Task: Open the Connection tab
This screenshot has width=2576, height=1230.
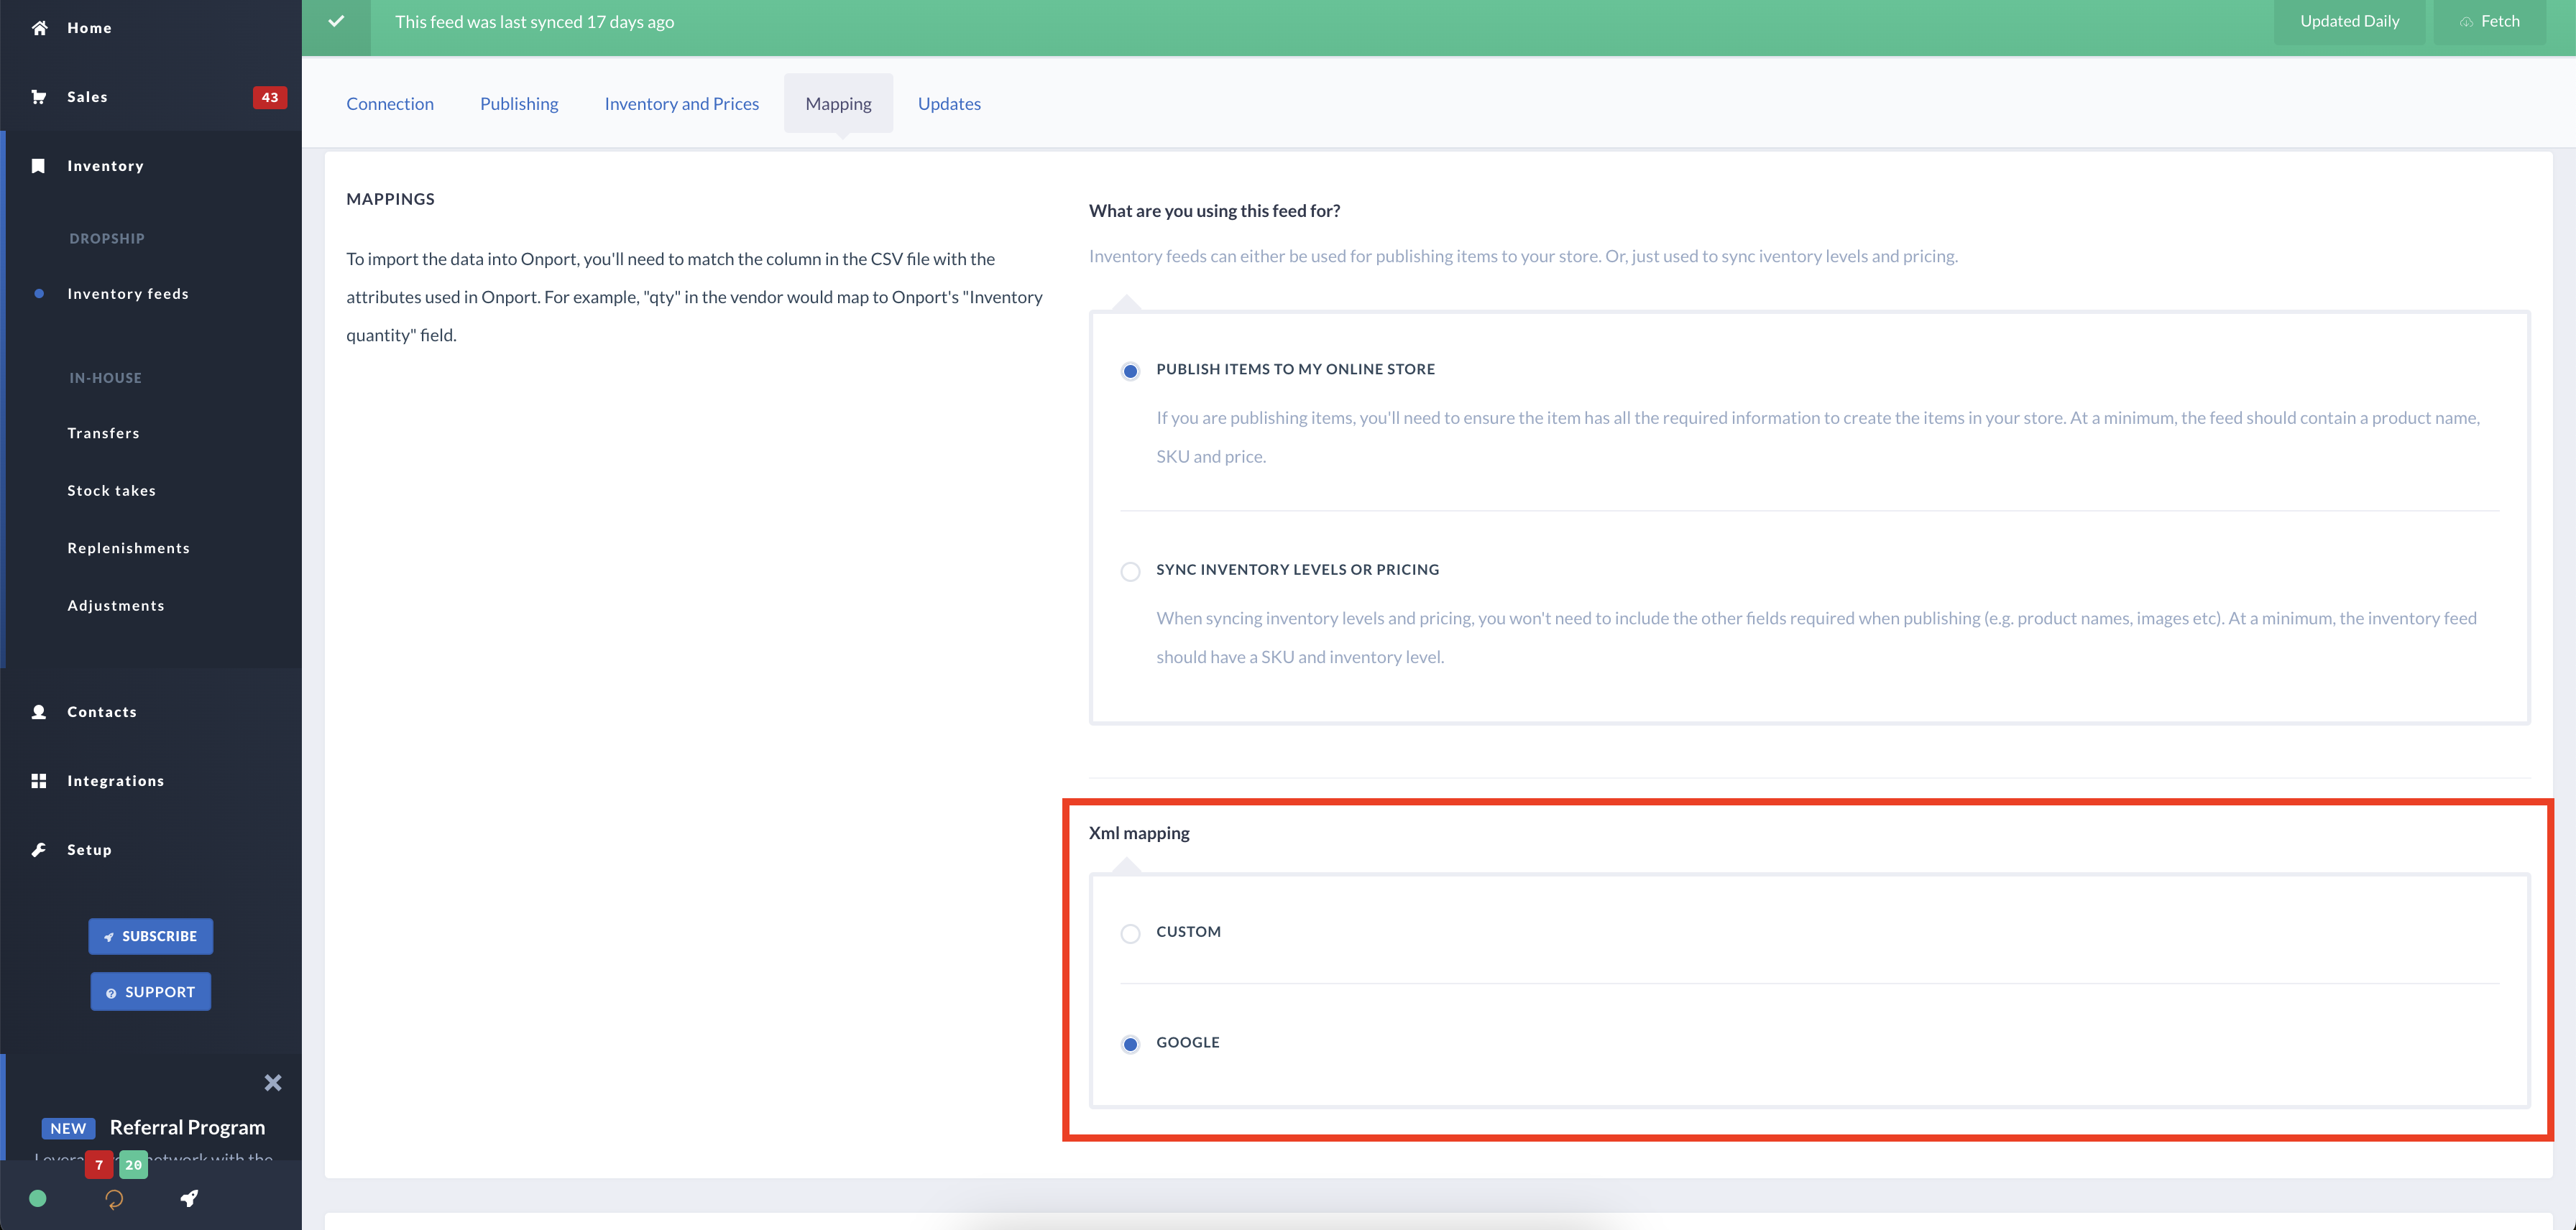Action: 390,103
